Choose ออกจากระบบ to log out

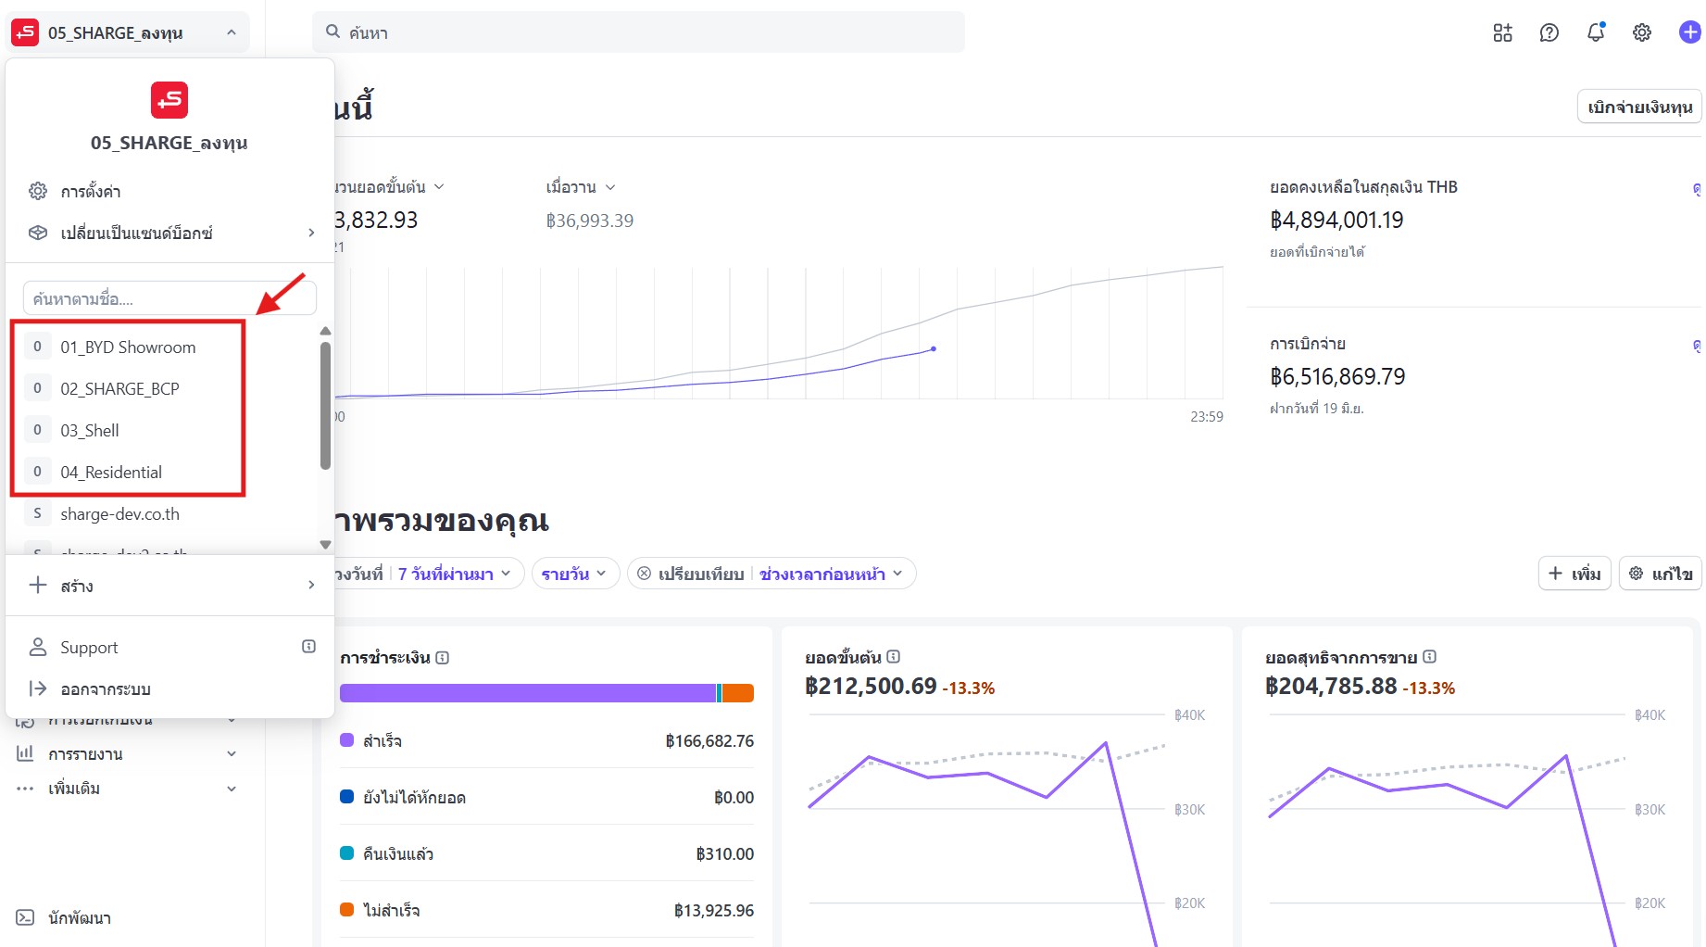[x=105, y=689]
